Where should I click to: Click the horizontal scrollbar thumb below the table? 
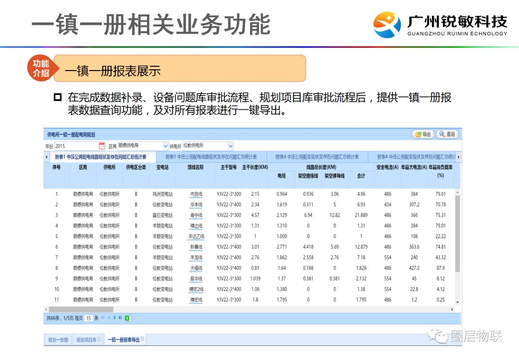click(81, 310)
